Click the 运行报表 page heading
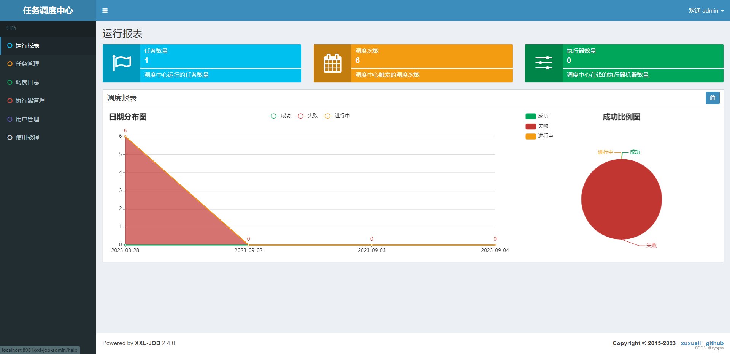This screenshot has height=354, width=730. [122, 33]
